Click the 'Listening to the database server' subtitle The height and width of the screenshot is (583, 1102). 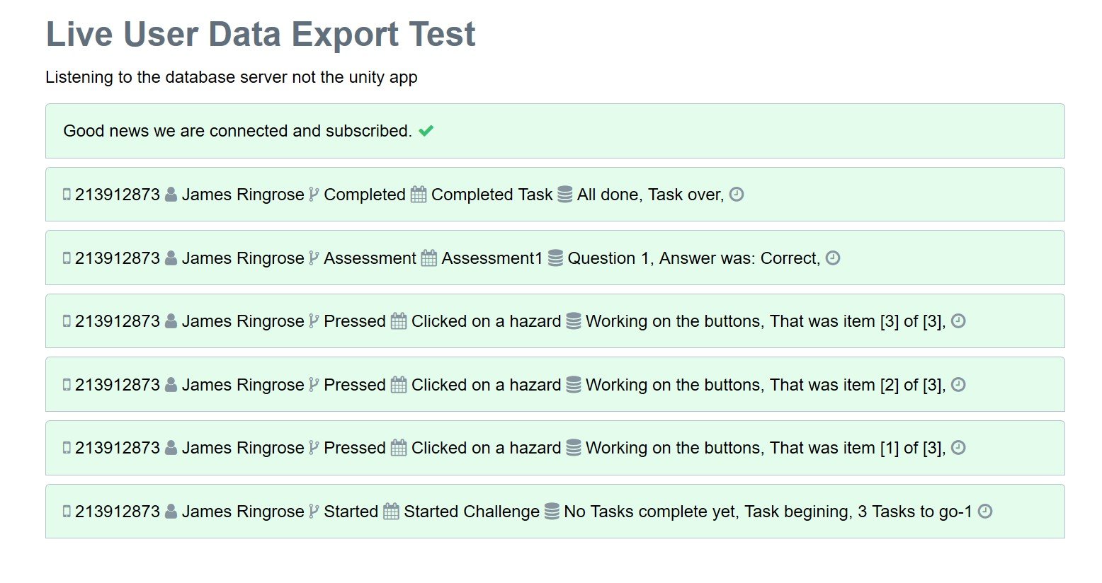(232, 77)
